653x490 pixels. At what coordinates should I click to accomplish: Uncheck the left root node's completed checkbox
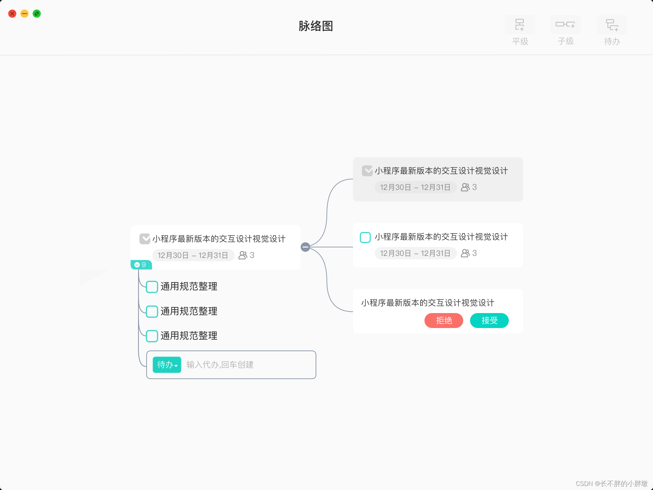(x=145, y=239)
